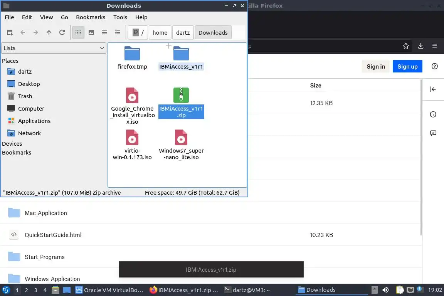Select virtio-win-0.1.173.iso file
This screenshot has height=296, width=444.
pyautogui.click(x=132, y=145)
